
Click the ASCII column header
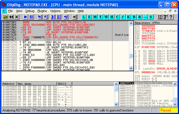click(x=65, y=84)
